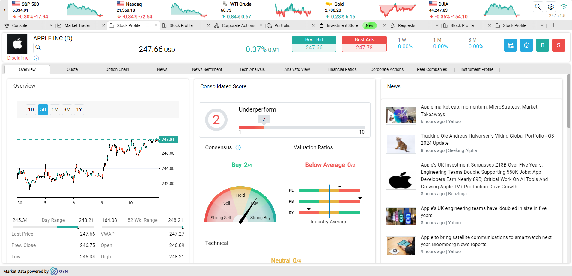Open the Viking Global Portfolio news article
Viewport: 572px width, 276px height.
(487, 139)
